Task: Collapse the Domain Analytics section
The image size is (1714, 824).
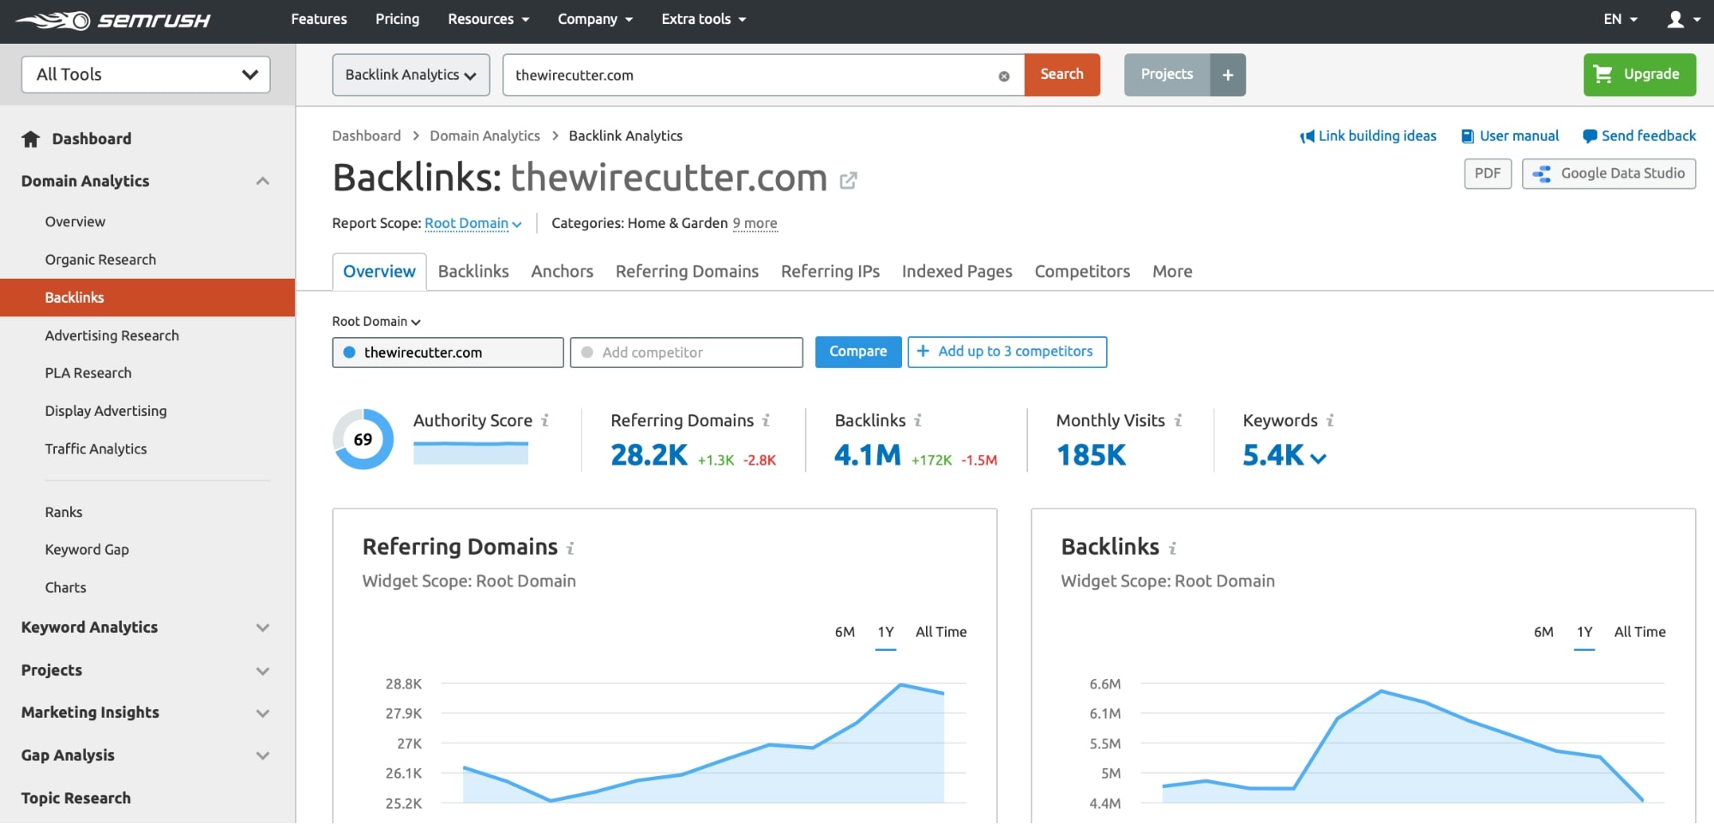Action: pos(262,181)
